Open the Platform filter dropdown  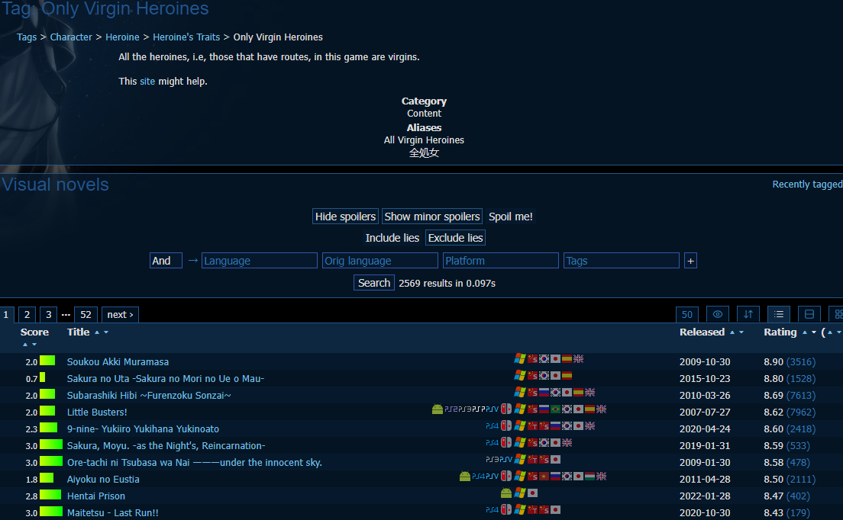pos(501,261)
